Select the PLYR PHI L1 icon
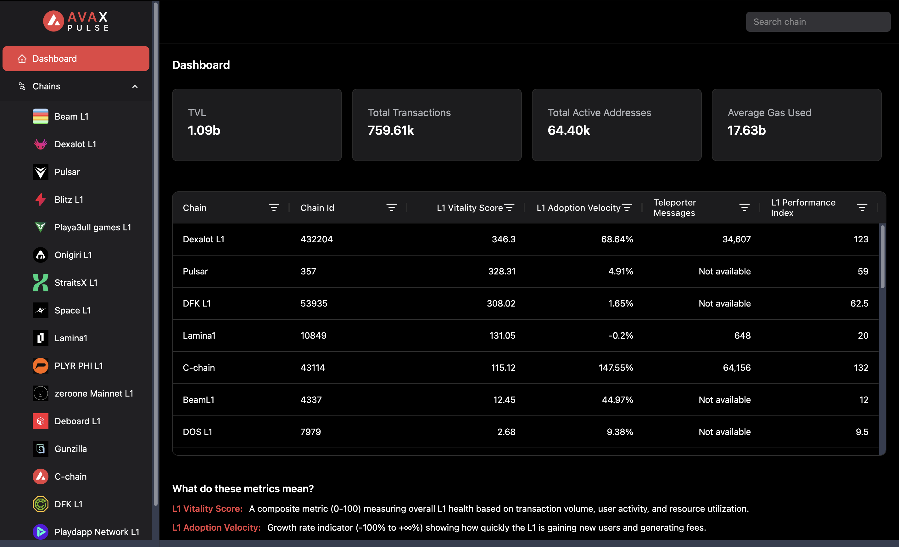The height and width of the screenshot is (547, 899). click(x=41, y=365)
